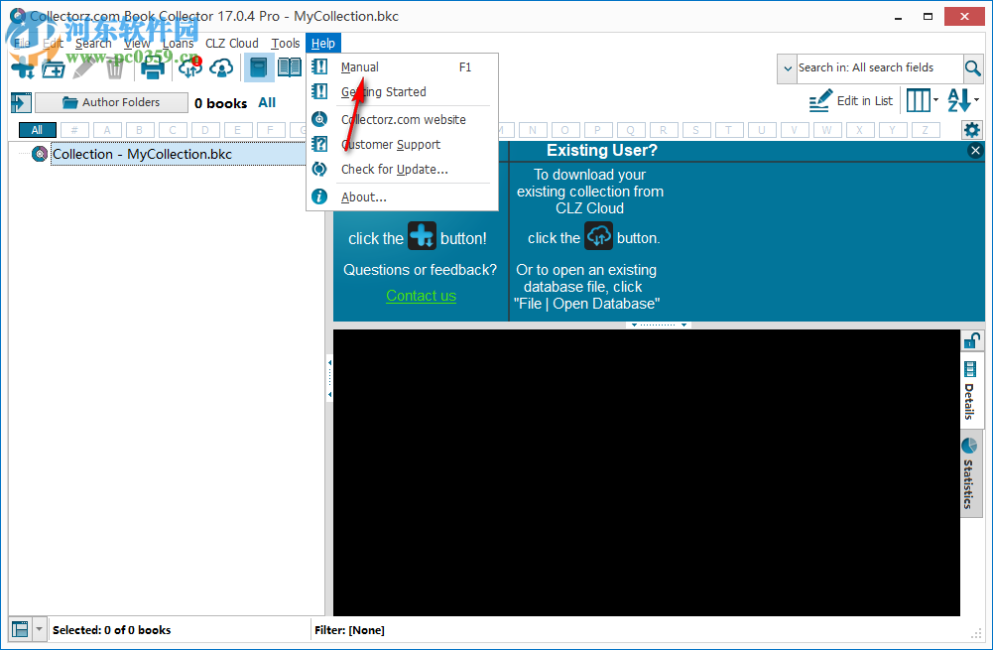Open the sort order dropdown arrow
This screenshot has height=650, width=993.
(976, 100)
